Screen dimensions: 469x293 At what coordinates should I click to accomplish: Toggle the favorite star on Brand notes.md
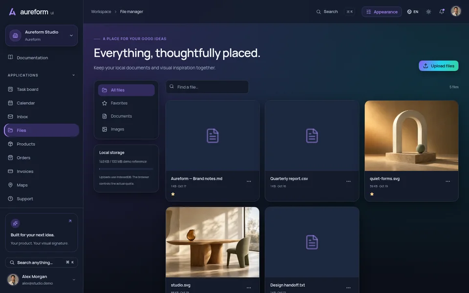click(x=173, y=194)
